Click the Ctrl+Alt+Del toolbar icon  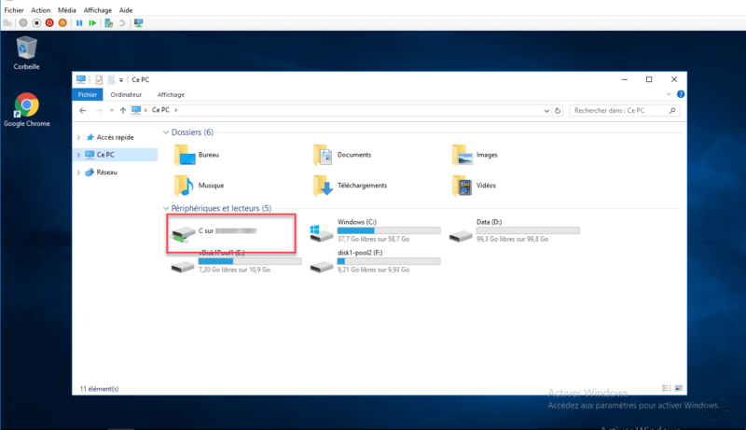coord(7,22)
